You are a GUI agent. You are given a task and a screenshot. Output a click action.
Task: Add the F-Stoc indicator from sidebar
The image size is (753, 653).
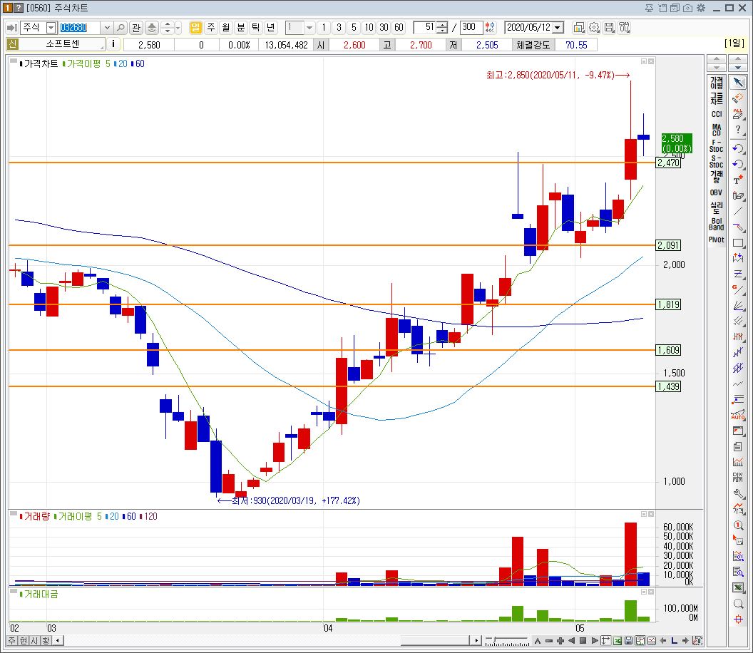717,145
